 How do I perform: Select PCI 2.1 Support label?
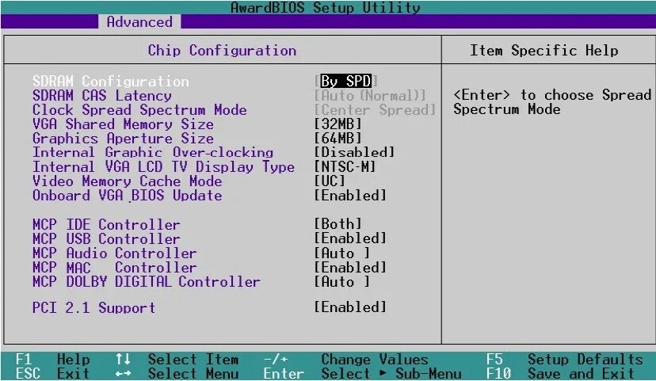[93, 307]
